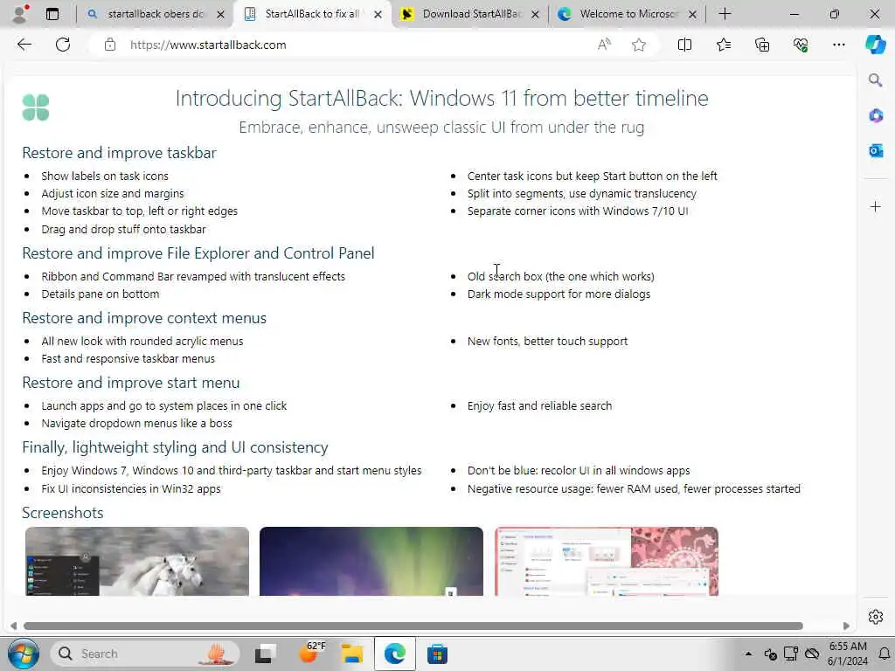Close the Welcome to Microsoft tab
Viewport: 895px width, 671px height.
coord(692,14)
